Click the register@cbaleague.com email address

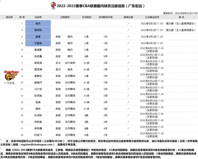pos(37,144)
